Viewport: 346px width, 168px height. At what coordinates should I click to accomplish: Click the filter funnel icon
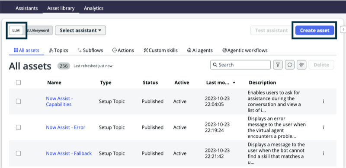(278, 65)
